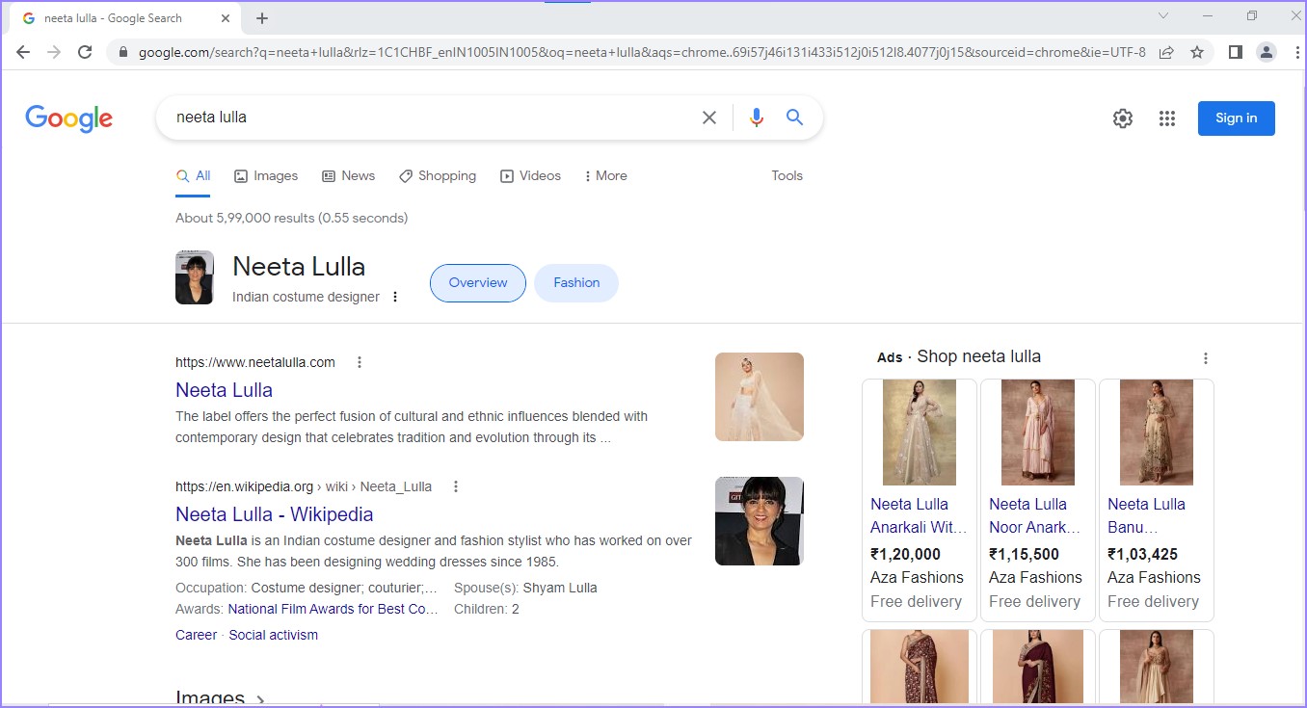The image size is (1307, 708).
Task: Switch to the Shopping search tab
Action: 438,175
